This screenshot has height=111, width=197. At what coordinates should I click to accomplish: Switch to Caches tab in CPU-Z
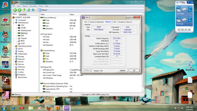(92, 22)
